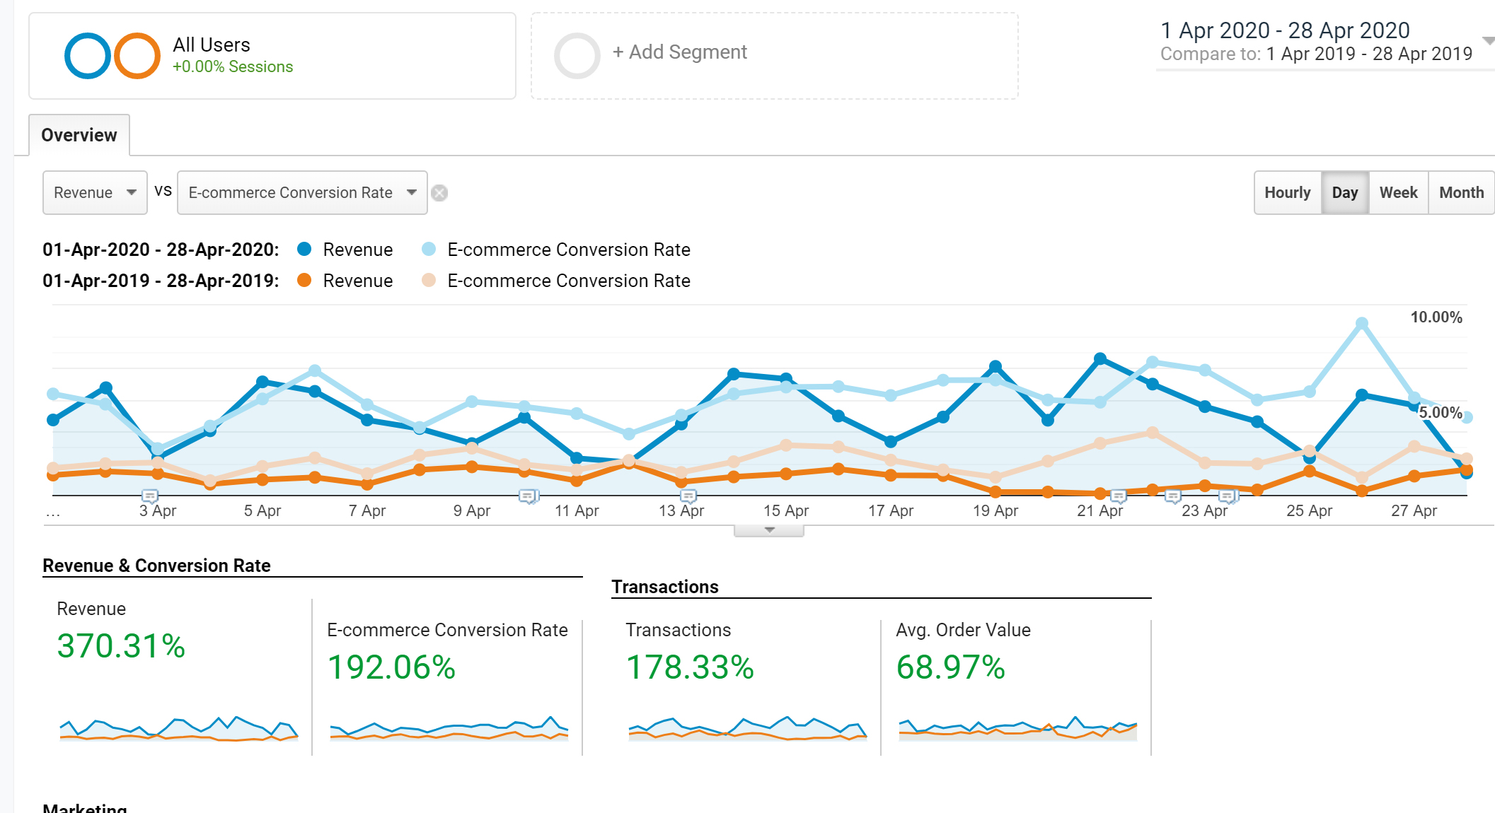Click the annotation icon near 3 Apr
1495x813 pixels.
149,496
